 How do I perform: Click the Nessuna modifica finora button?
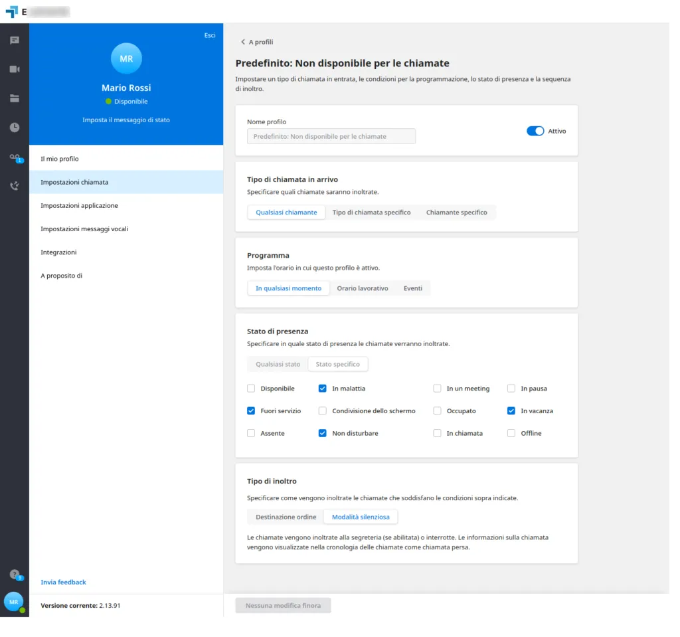pyautogui.click(x=283, y=606)
